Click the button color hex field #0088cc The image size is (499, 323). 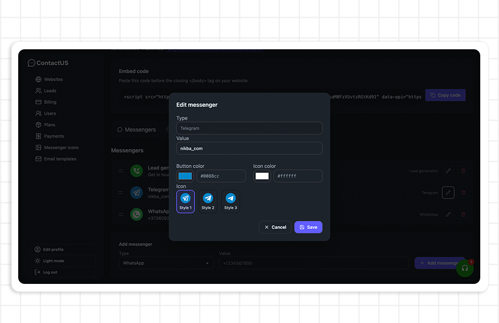(221, 176)
